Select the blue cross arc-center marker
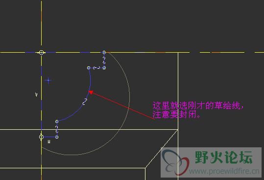The height and width of the screenshot is (180, 264). point(48,80)
